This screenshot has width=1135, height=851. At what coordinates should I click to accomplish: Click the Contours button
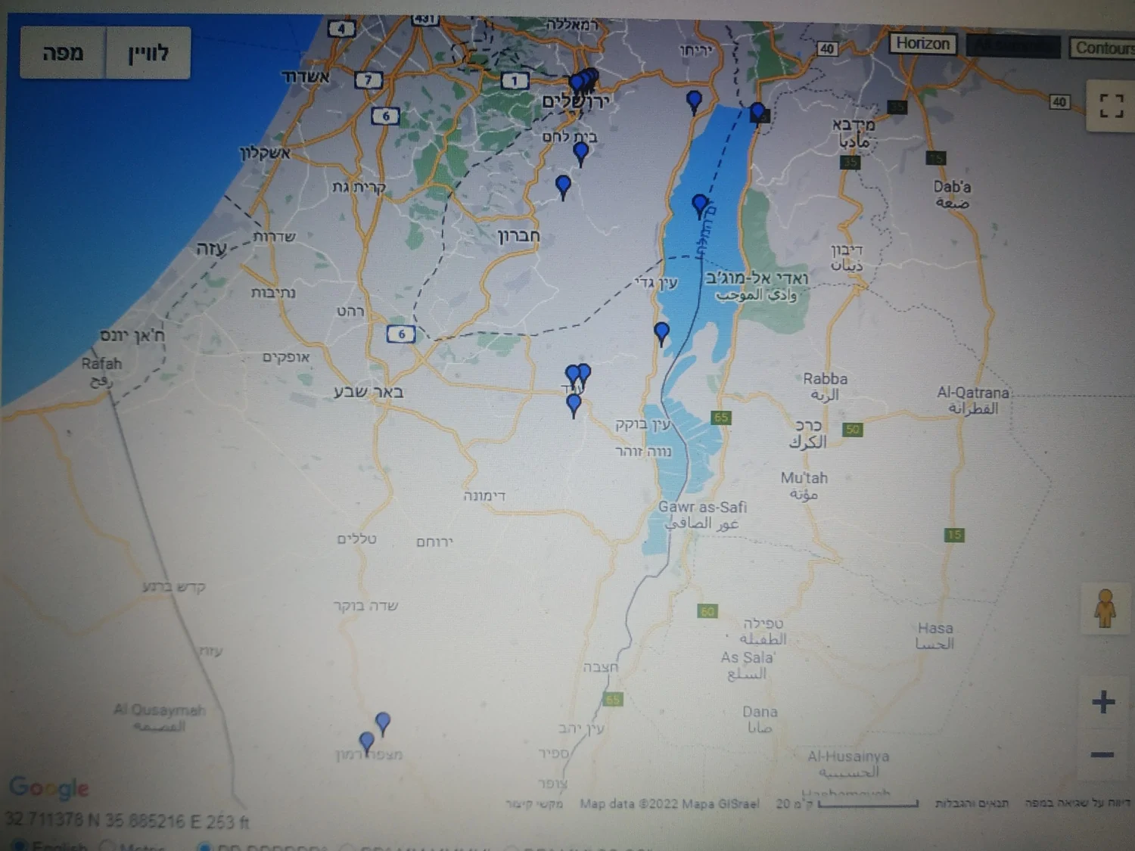1103,48
